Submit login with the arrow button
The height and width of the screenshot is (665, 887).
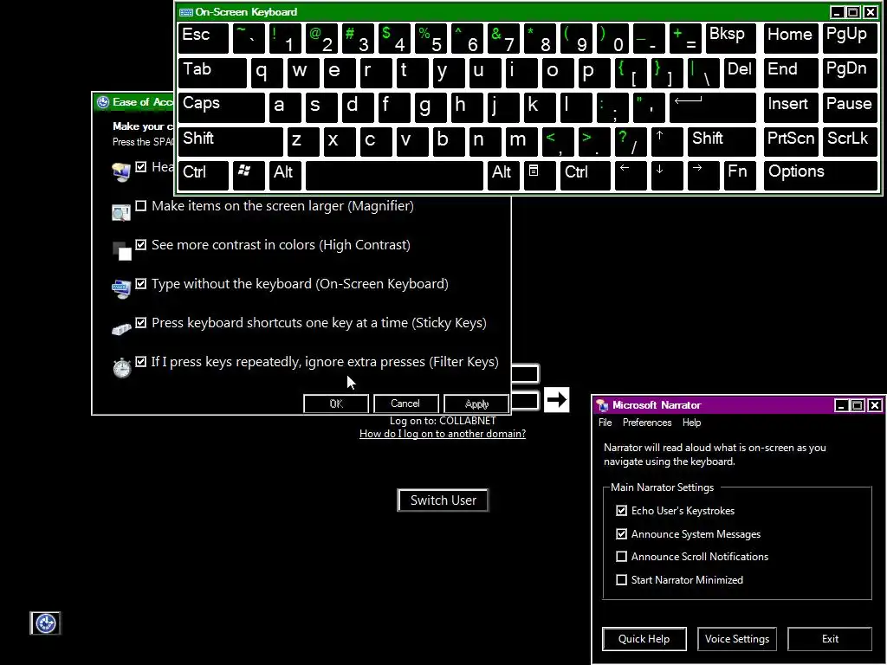556,400
